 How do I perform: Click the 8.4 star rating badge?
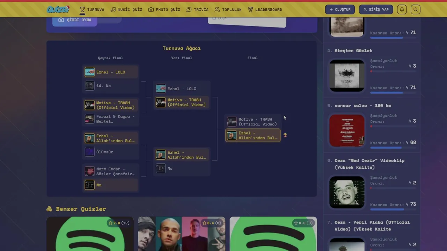[211, 223]
